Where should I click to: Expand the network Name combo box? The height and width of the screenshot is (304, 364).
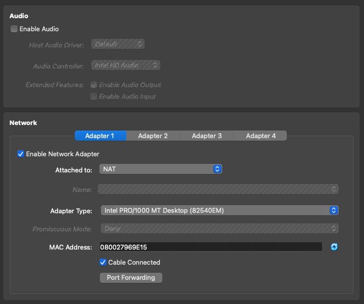click(218, 189)
